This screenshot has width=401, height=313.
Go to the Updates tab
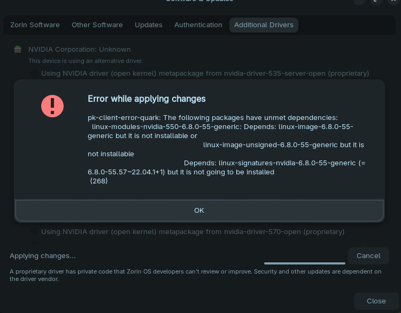point(149,25)
